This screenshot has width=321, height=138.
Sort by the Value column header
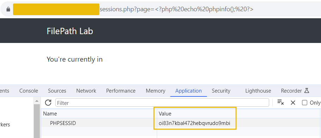pos(165,113)
